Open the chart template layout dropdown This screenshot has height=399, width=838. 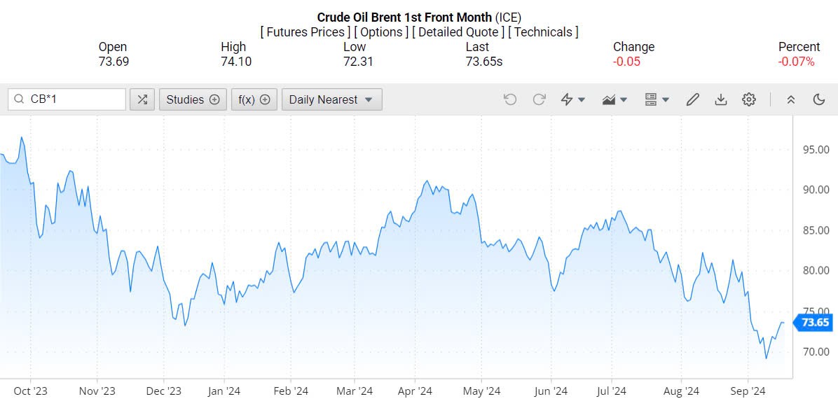[657, 99]
